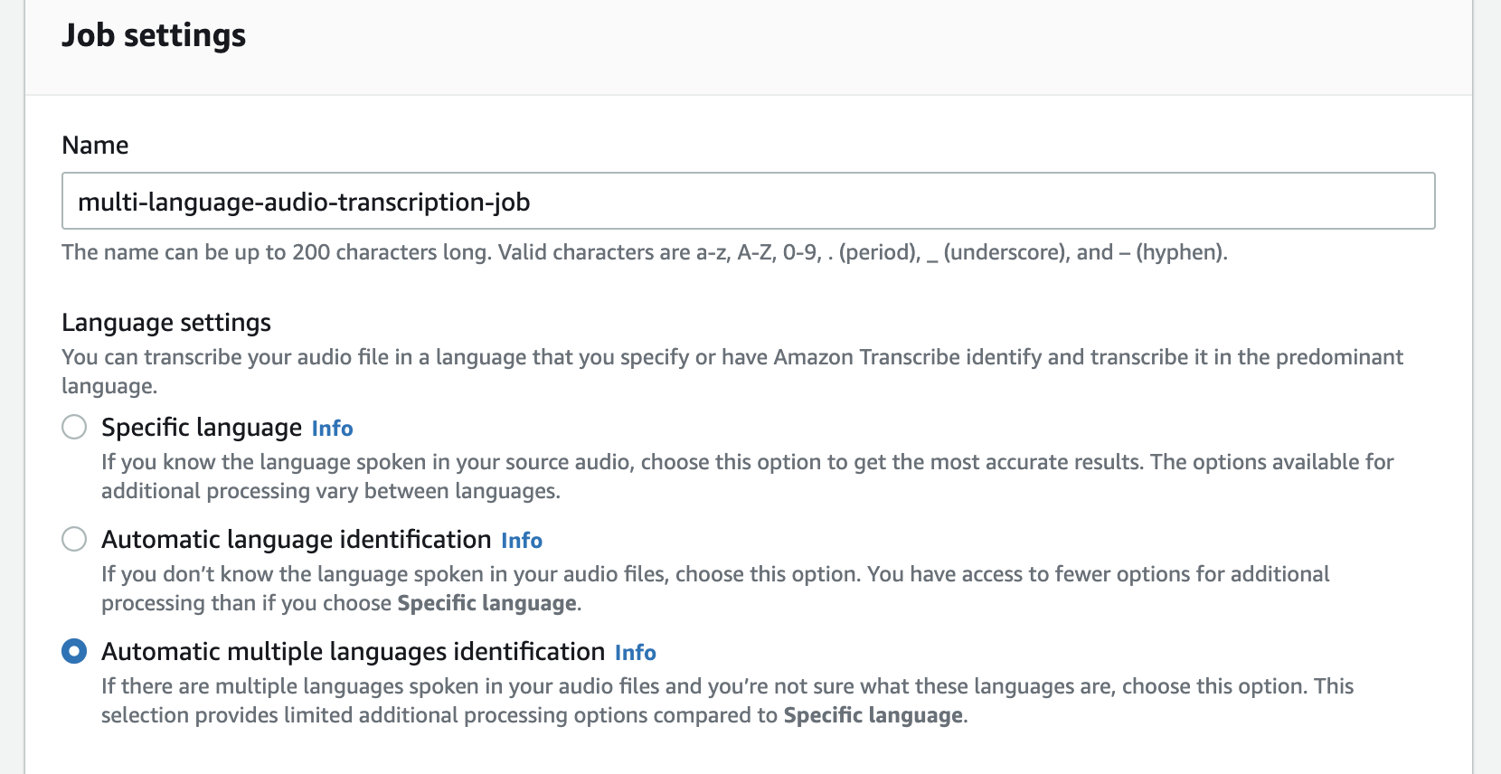
Task: Open Info link beside Automatic multiple languages identification
Action: (635, 653)
